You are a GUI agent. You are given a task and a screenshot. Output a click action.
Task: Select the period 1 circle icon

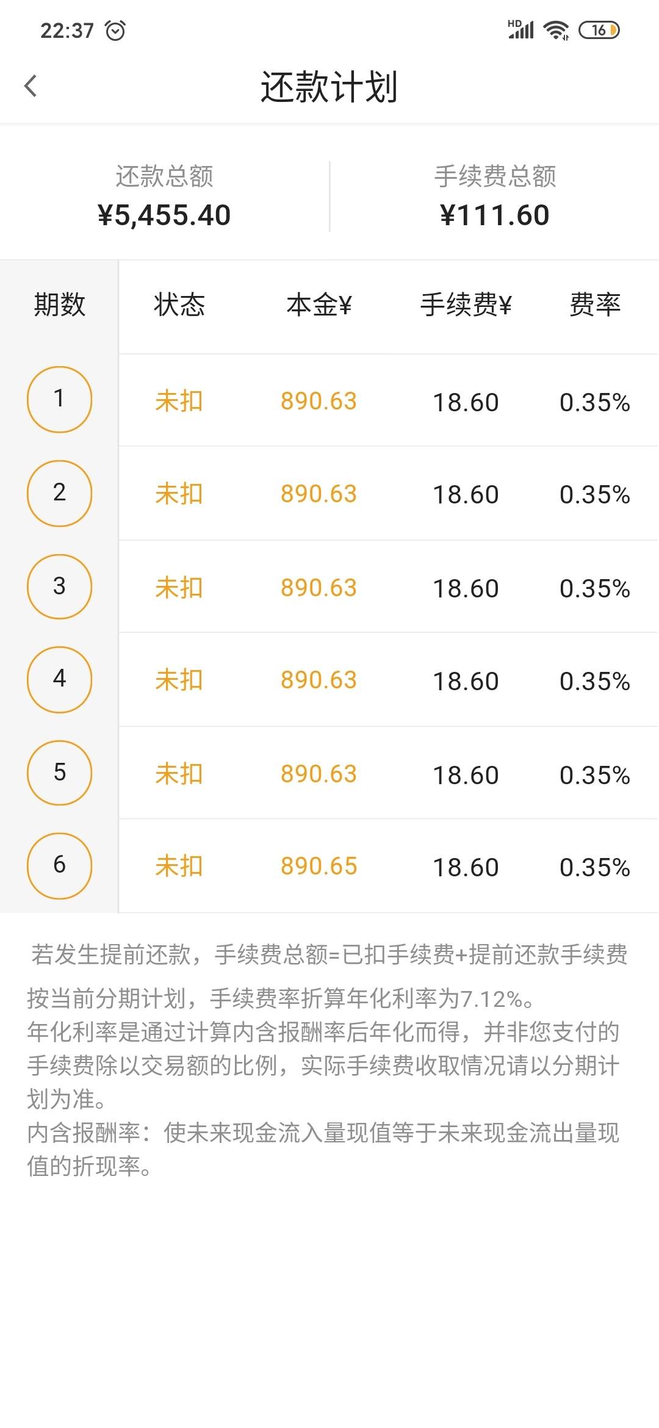click(x=59, y=399)
